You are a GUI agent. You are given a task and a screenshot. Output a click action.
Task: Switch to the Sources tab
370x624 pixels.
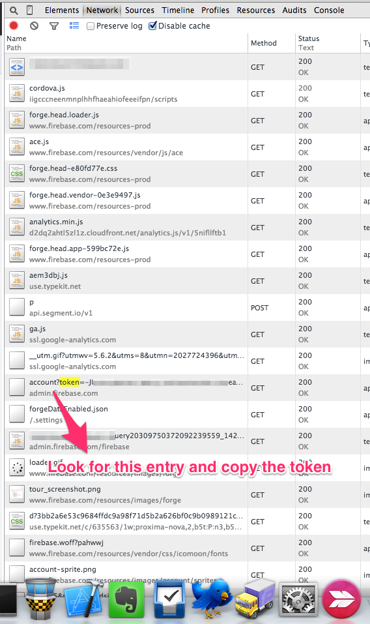click(x=139, y=10)
